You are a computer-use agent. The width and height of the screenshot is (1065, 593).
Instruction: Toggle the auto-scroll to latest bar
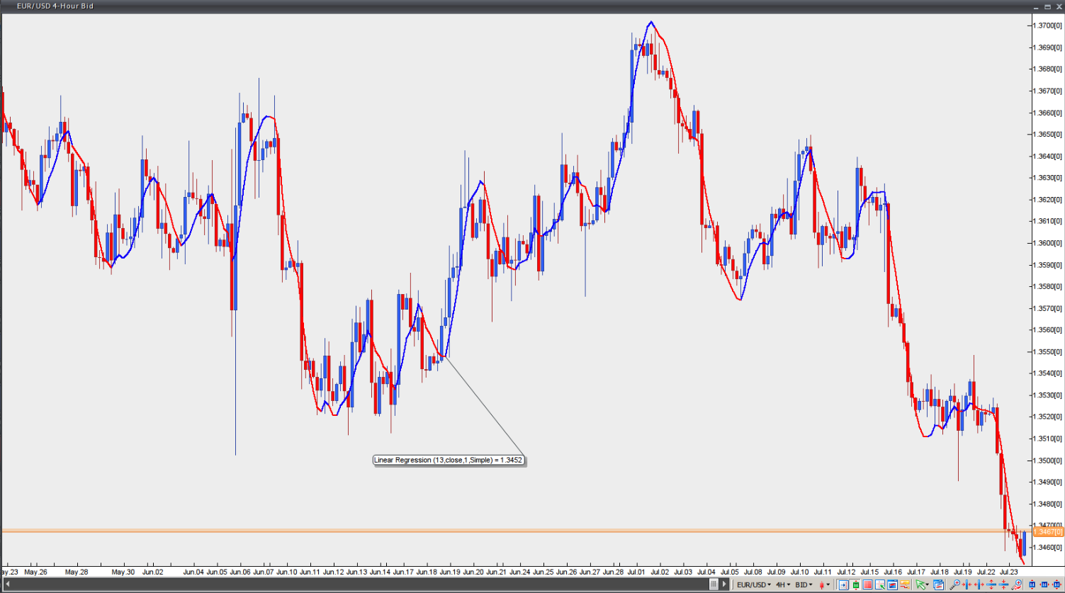pos(843,585)
